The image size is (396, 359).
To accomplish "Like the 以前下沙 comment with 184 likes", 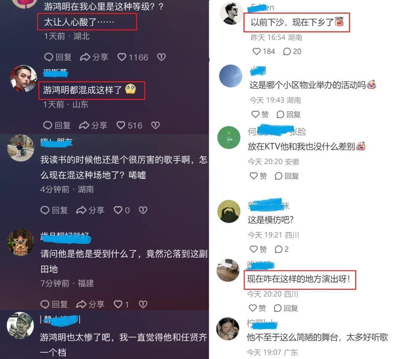I will [x=264, y=51].
